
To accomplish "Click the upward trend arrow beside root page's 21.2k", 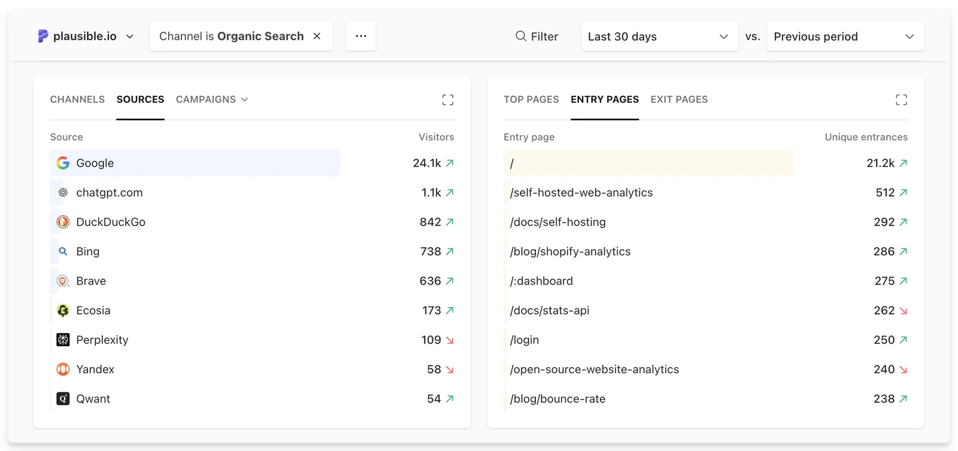I will click(904, 163).
